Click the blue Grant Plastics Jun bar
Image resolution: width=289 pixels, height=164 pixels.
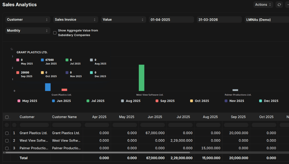[x=48, y=87]
